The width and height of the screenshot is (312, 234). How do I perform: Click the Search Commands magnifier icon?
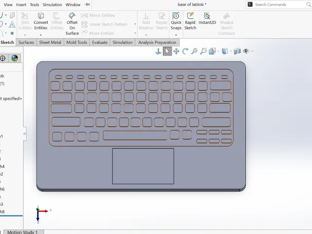coord(309,4)
